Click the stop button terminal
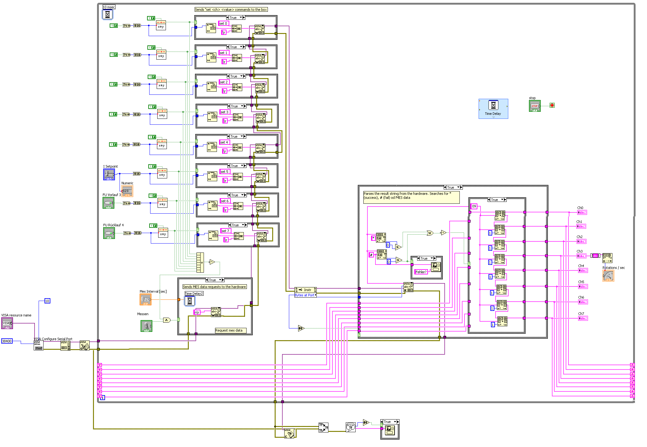Viewport: 647px width, 447px height. coord(535,106)
